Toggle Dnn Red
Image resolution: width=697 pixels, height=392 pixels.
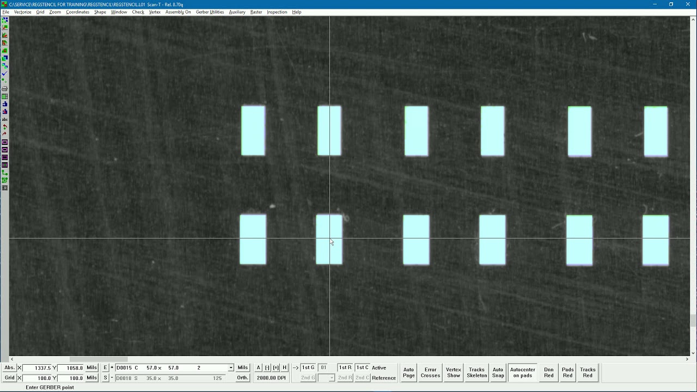(549, 372)
